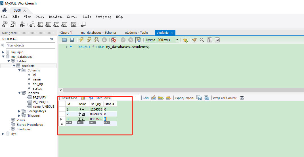
Task: Click the insert new row icon
Action: (x=161, y=98)
